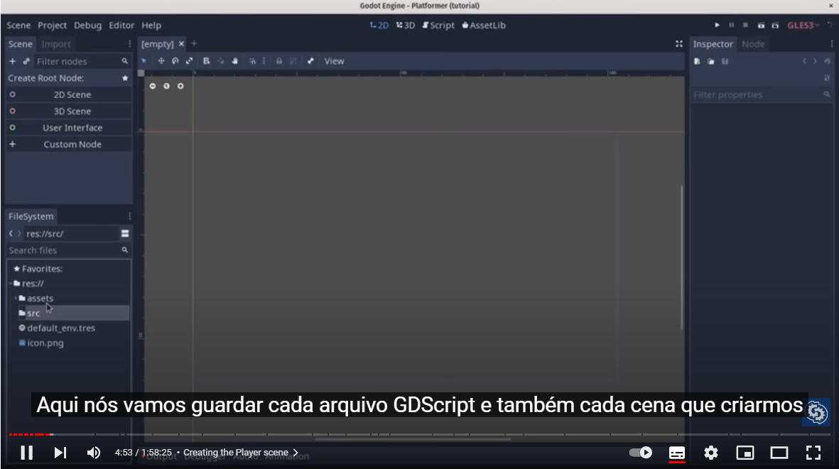Seek within the YouTube progress bar
Screen dimensions: 839x469
coord(419,434)
